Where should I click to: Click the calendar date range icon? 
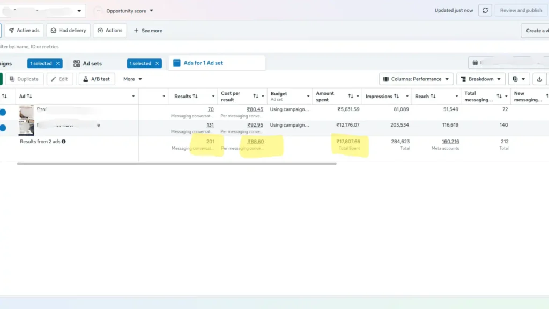(x=475, y=63)
